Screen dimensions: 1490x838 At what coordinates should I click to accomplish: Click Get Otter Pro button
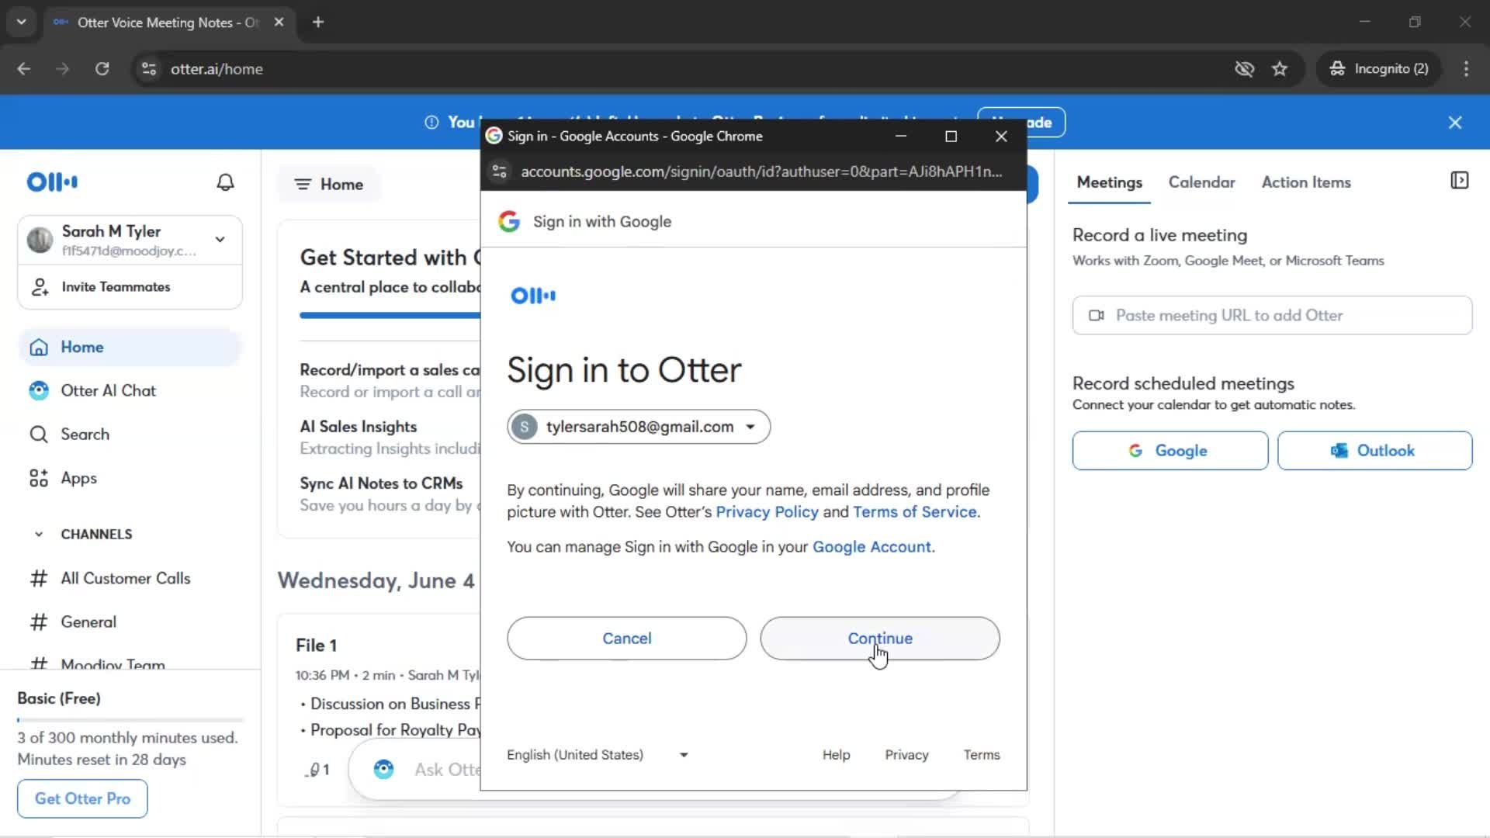(x=83, y=798)
